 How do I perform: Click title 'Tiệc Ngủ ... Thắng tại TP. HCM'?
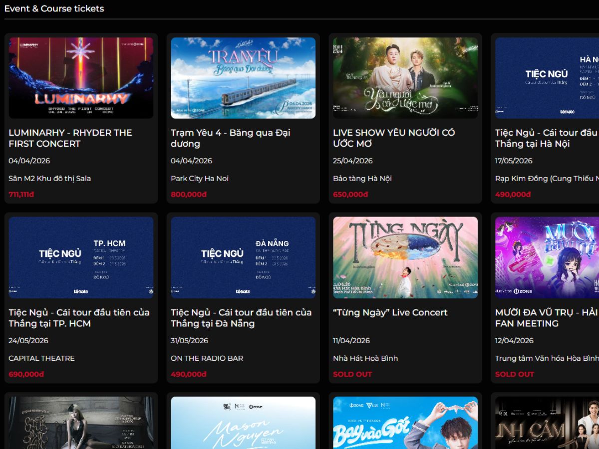(x=79, y=318)
